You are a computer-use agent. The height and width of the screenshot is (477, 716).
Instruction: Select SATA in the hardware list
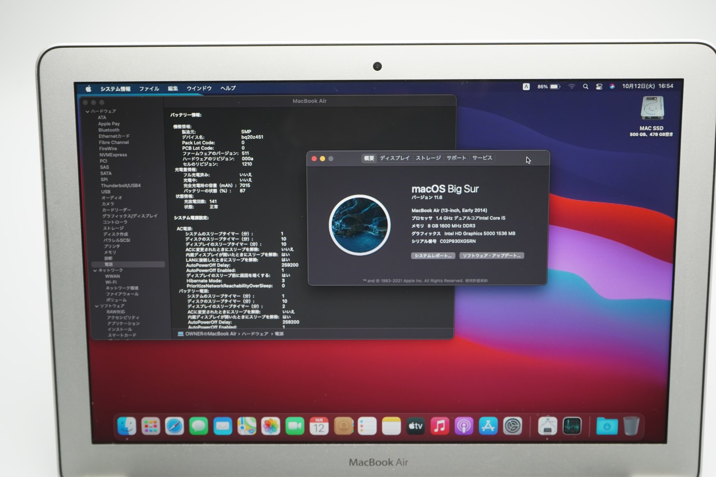pos(106,174)
